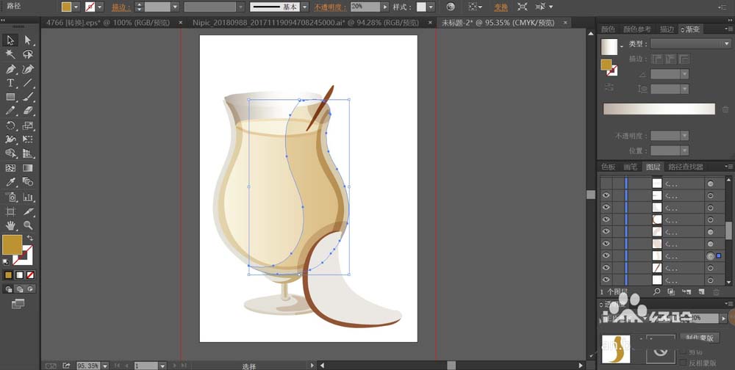Select the Rotate tool
Screen dimensions: 735x370
(11, 126)
